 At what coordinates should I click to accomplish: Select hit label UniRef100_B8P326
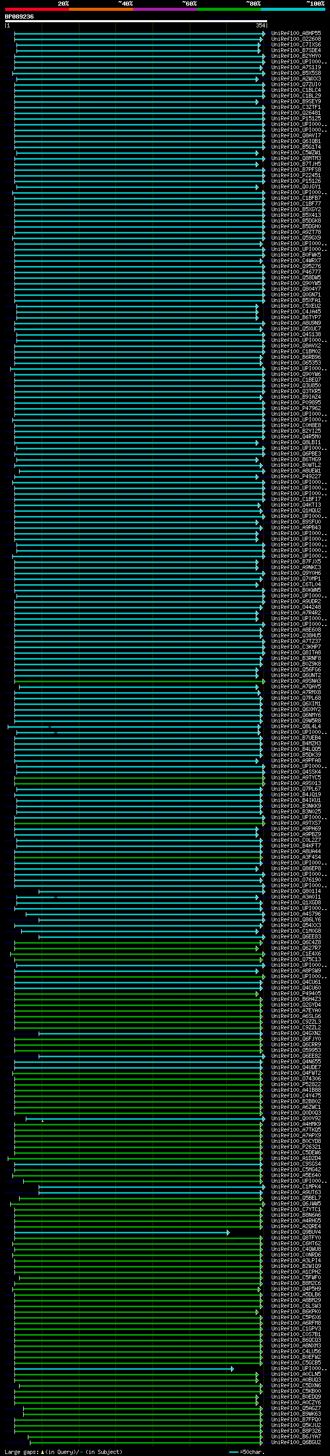[x=296, y=1431]
